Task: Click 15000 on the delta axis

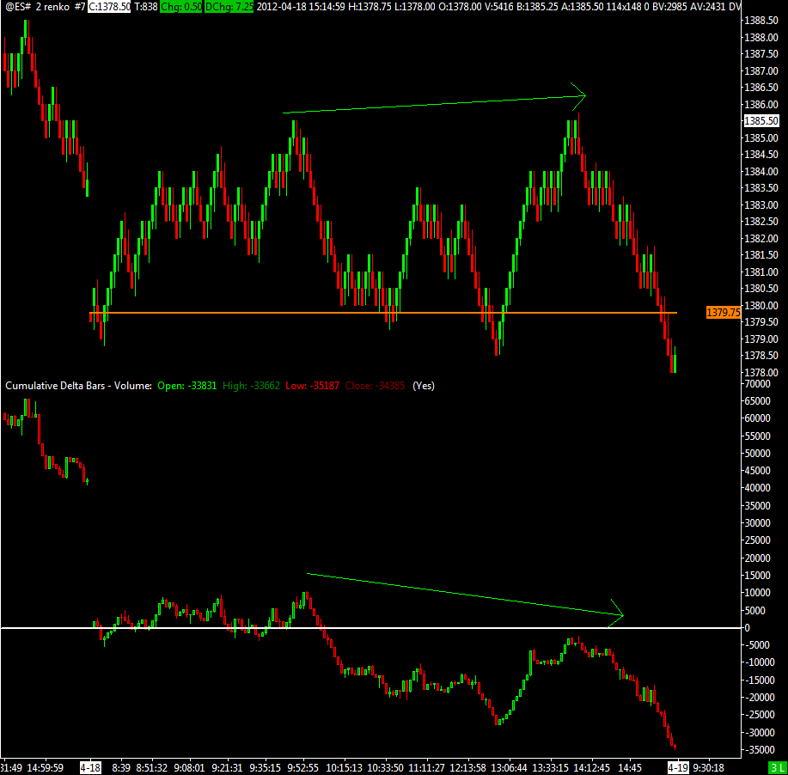Action: [758, 575]
